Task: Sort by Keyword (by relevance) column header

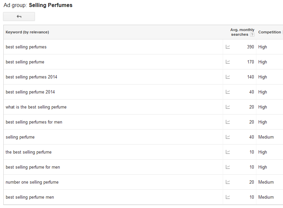Action: (x=27, y=32)
